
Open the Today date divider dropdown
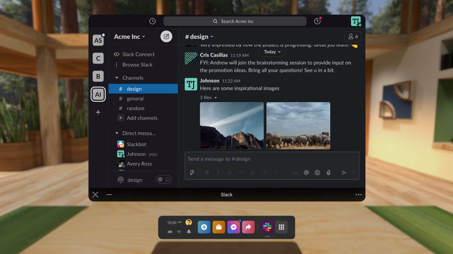coord(271,52)
